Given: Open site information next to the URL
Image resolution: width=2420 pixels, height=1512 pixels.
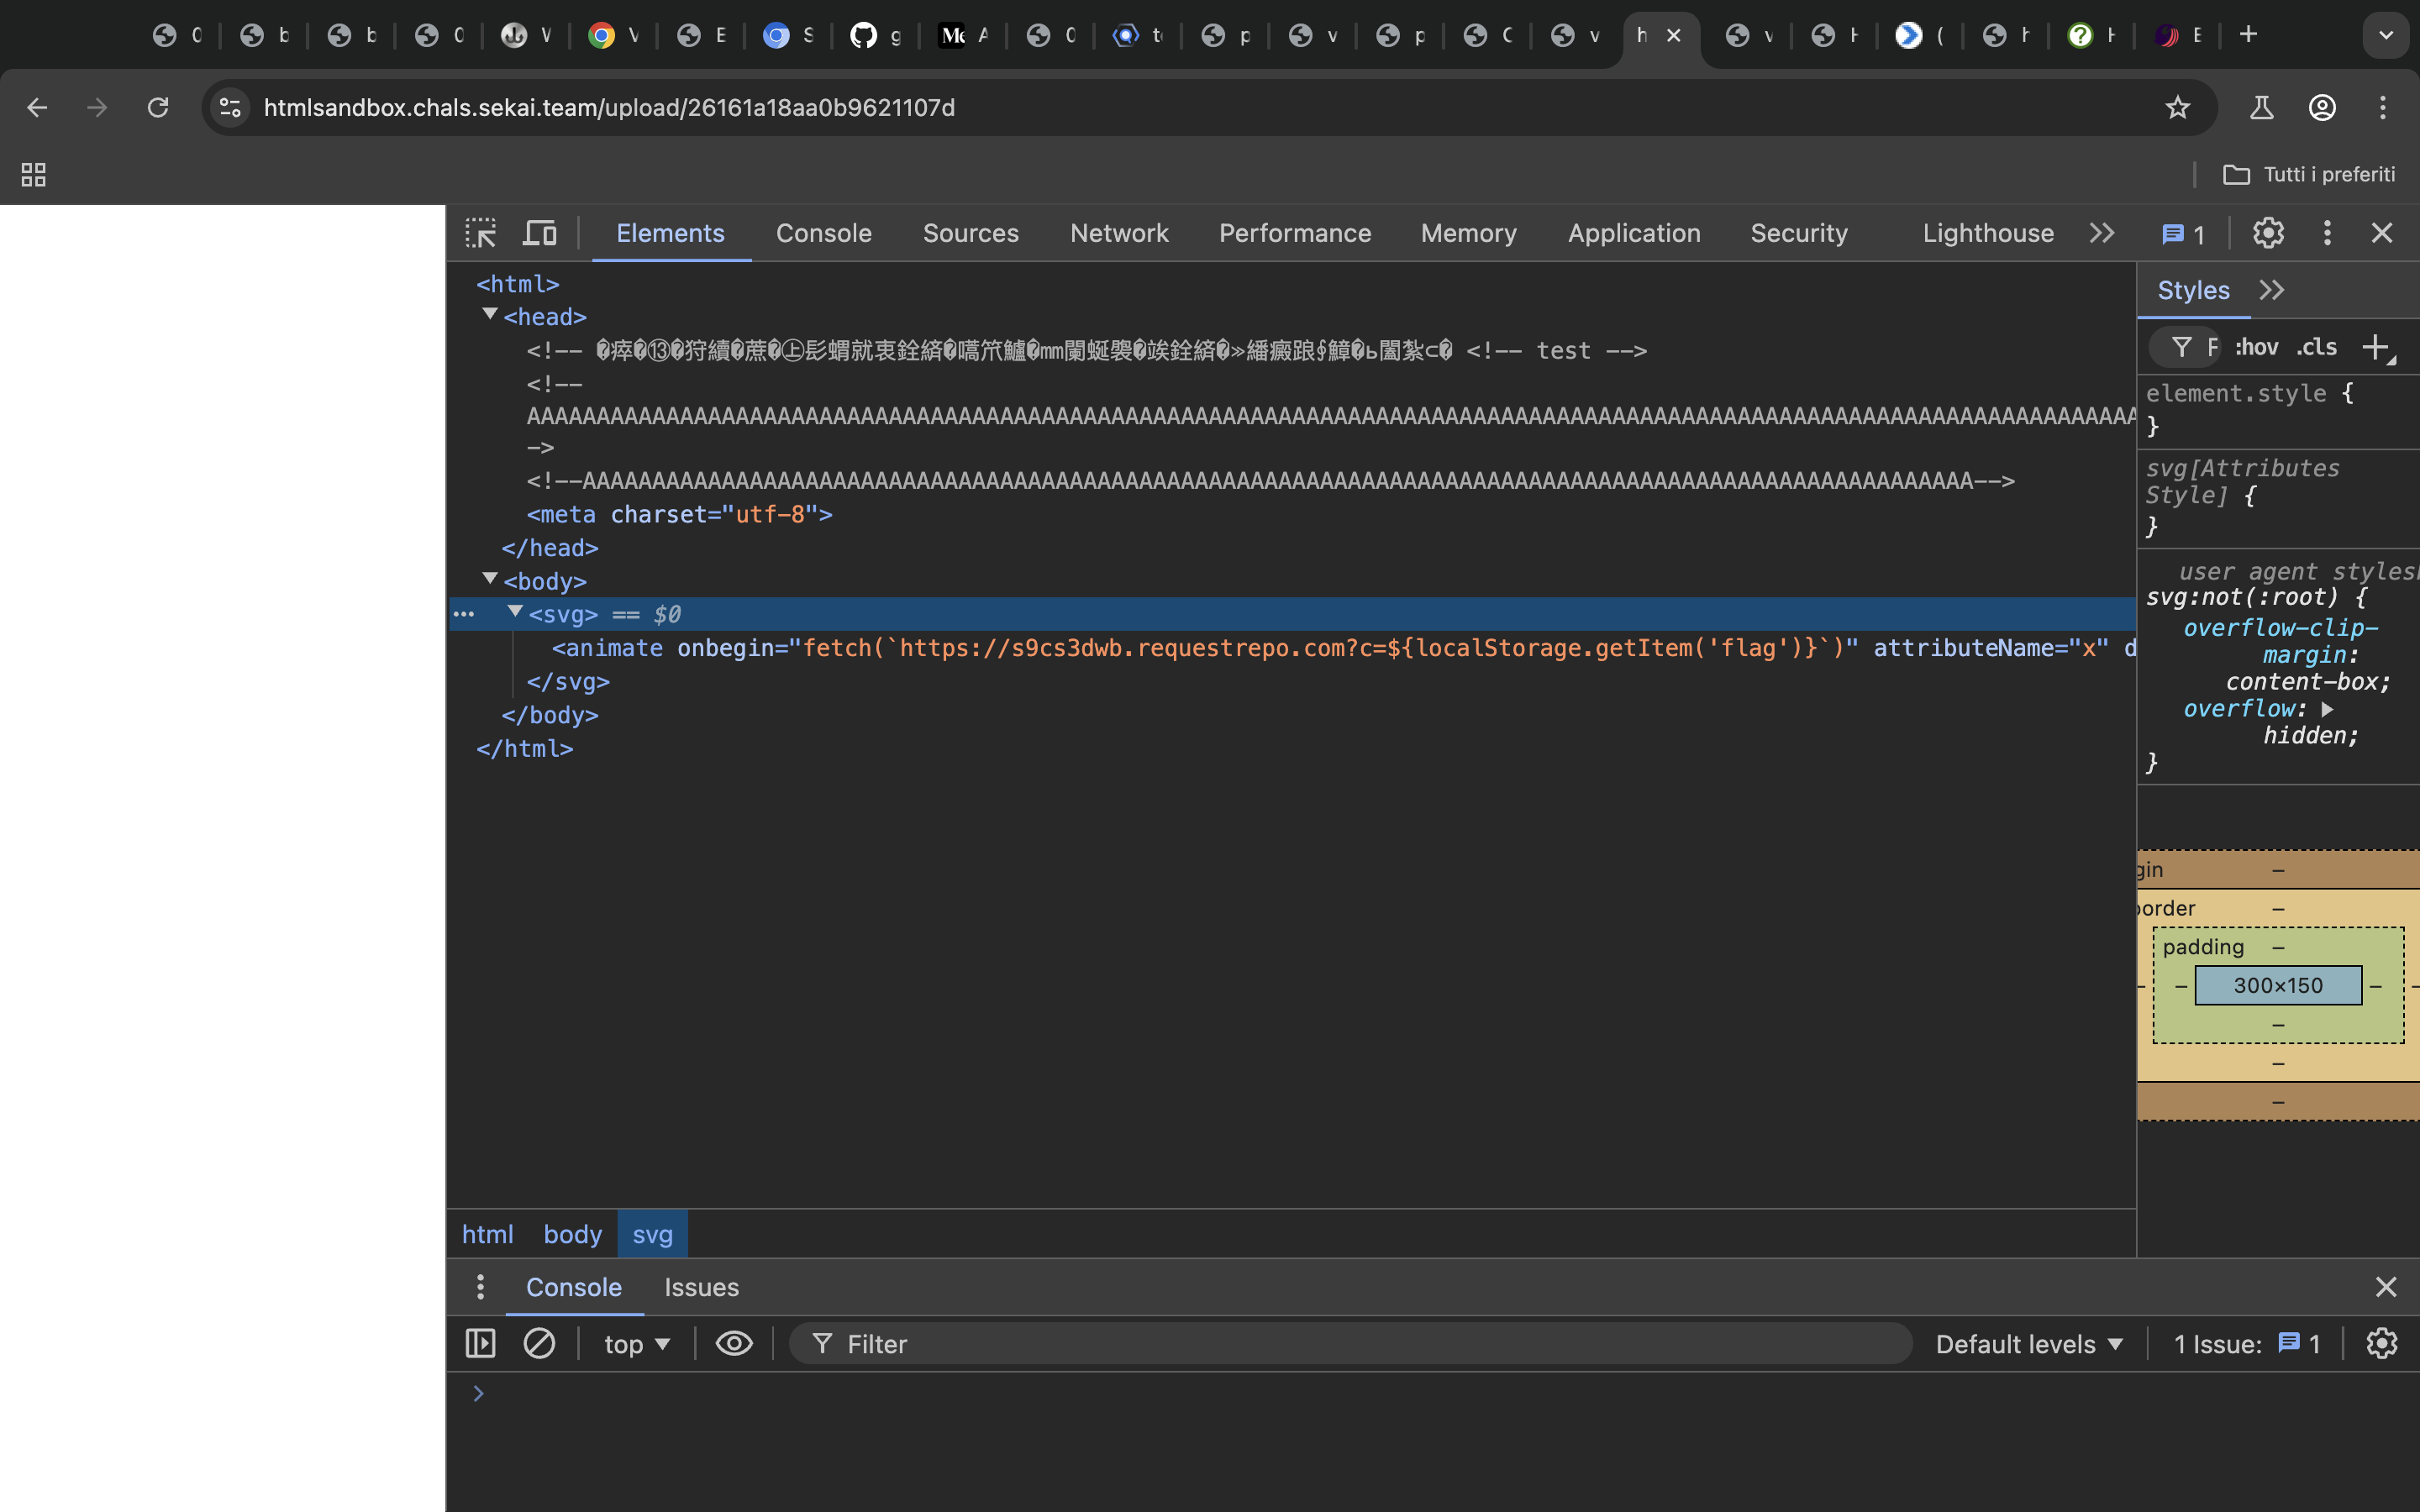Looking at the screenshot, I should click(230, 107).
